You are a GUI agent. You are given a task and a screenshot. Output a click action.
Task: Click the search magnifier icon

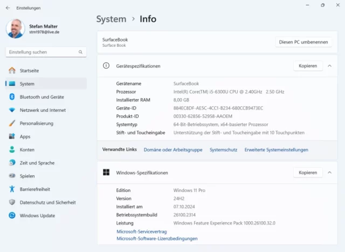80,52
